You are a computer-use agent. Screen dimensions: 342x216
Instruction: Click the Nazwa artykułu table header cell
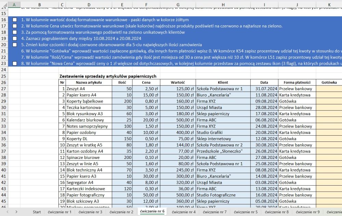(89, 82)
